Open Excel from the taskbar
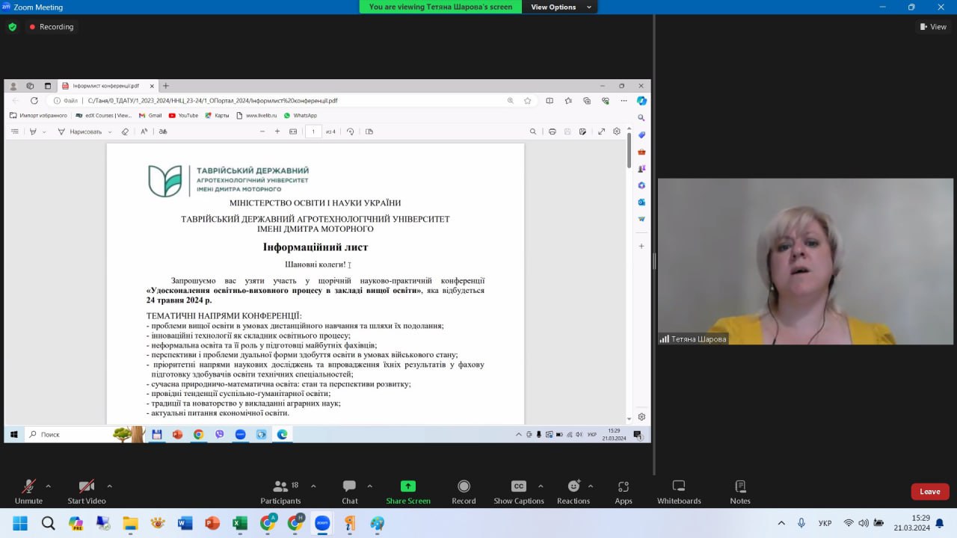This screenshot has height=538, width=957. 239,523
